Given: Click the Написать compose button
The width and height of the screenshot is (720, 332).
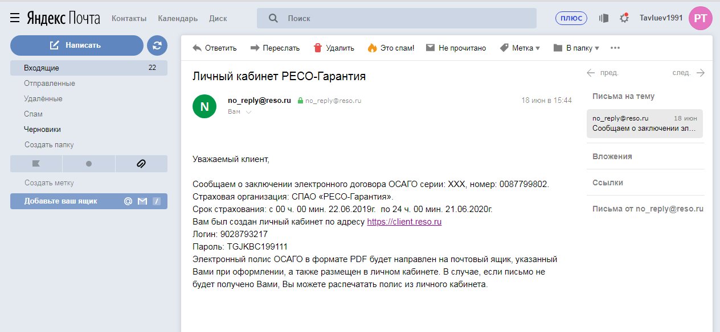Looking at the screenshot, I should click(77, 45).
